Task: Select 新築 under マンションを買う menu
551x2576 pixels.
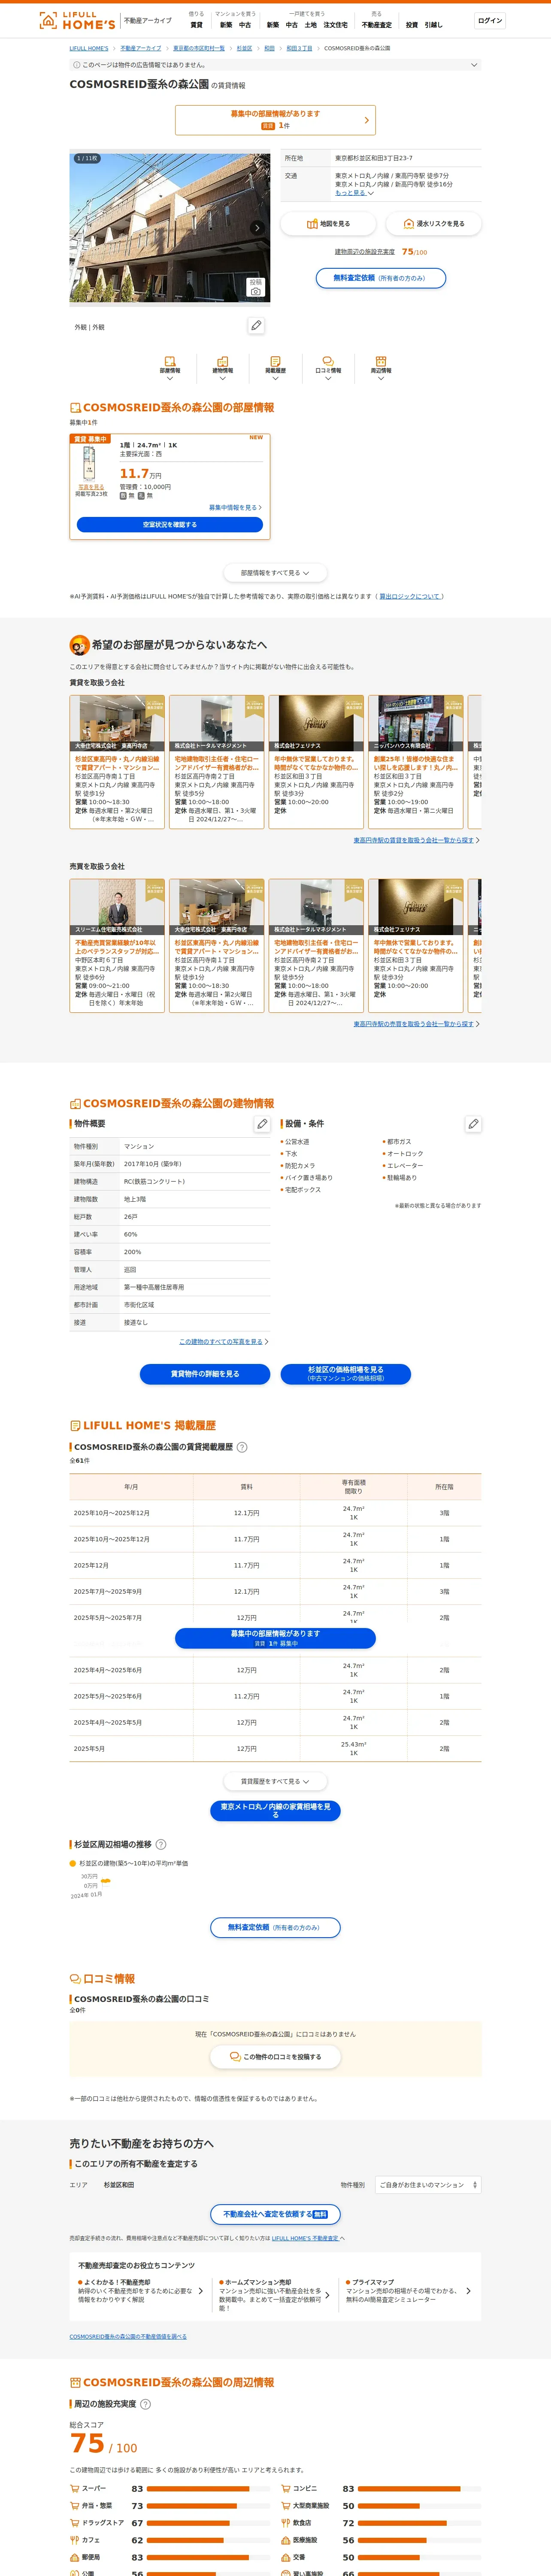Action: point(226,25)
